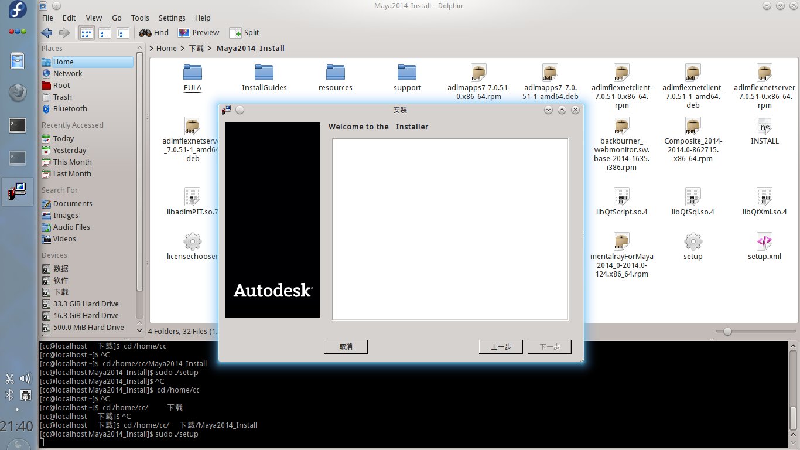Select the setup.xml file
Viewport: 800px width, 450px height.
click(x=764, y=246)
